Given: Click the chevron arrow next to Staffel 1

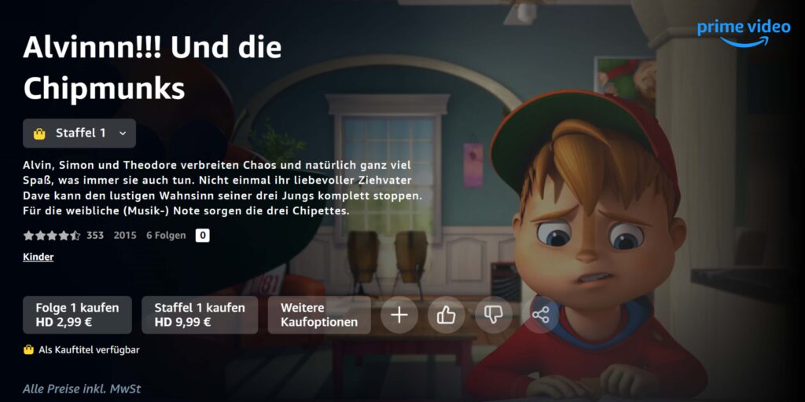Looking at the screenshot, I should 122,133.
